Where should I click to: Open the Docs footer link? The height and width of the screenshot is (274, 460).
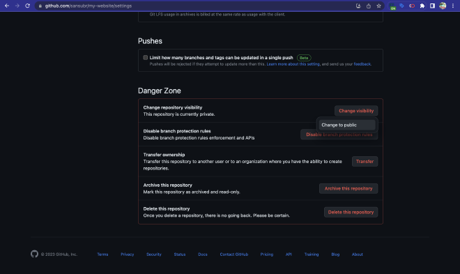[x=203, y=254]
